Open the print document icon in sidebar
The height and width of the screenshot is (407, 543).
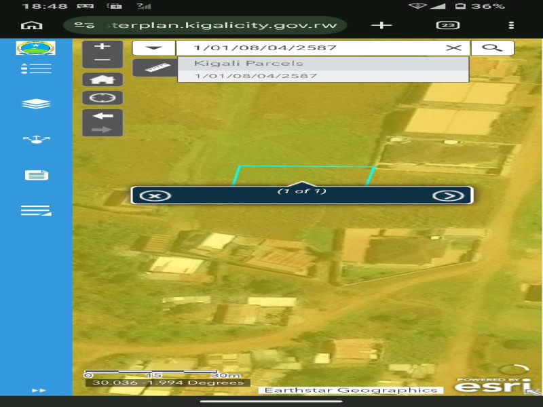tap(37, 175)
